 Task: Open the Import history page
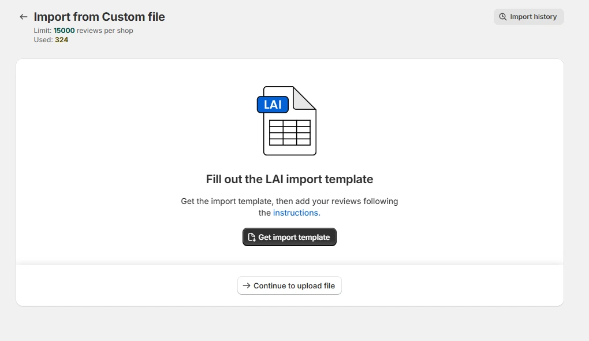pos(528,17)
